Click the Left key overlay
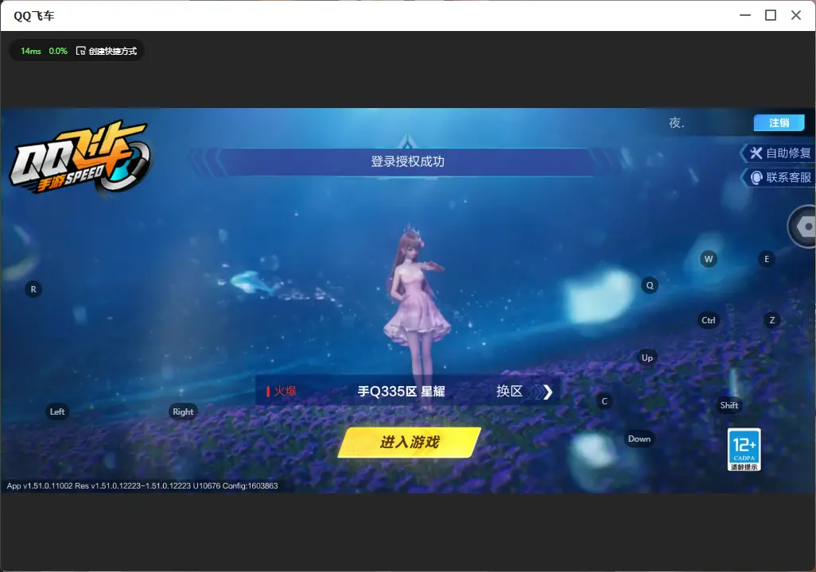816x572 pixels. 57,412
